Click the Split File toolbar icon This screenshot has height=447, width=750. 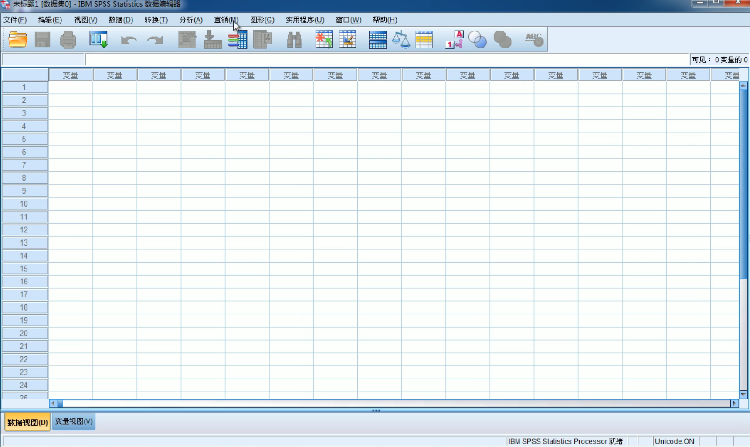(x=377, y=40)
